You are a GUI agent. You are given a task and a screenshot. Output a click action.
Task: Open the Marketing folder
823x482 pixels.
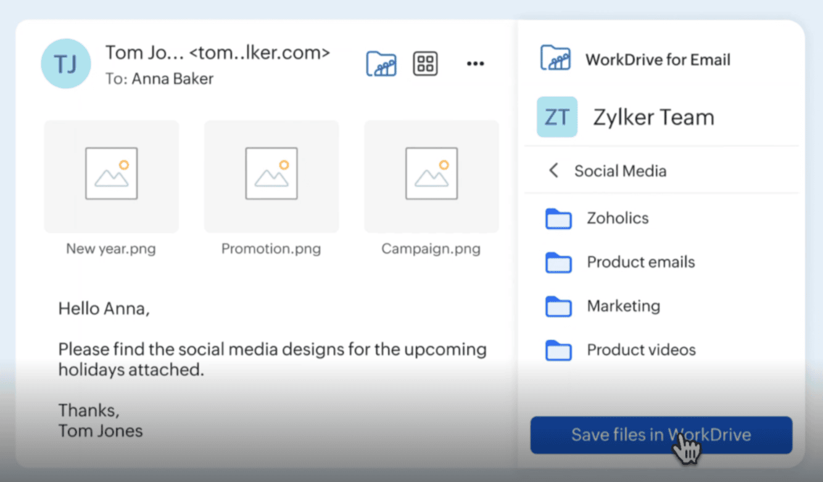603,306
